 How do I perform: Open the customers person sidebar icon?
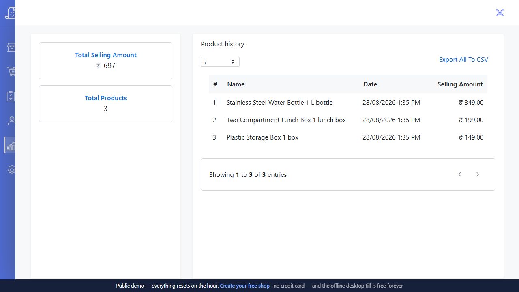[11, 120]
